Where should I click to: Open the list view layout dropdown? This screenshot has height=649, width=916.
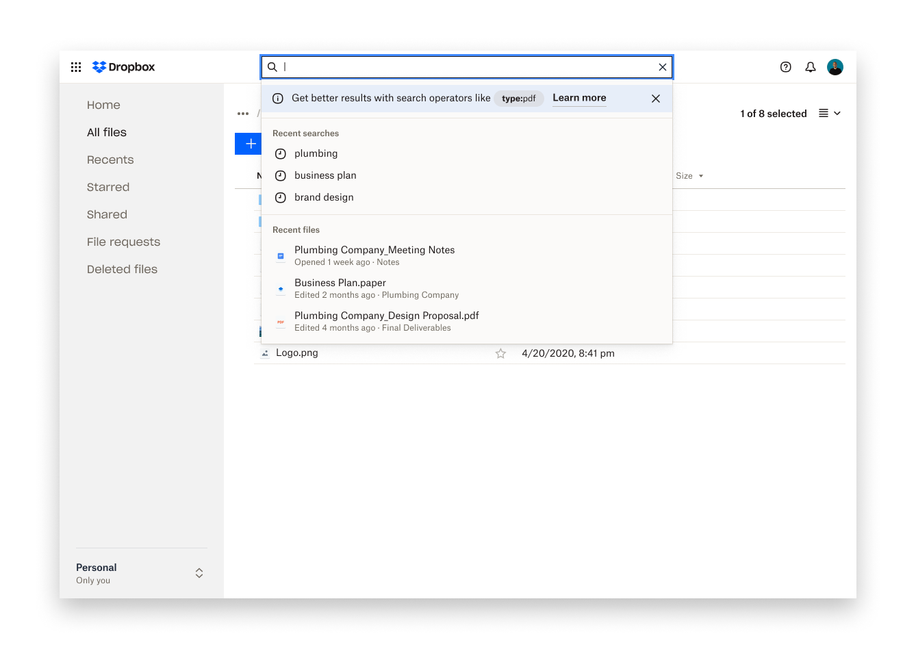click(829, 114)
